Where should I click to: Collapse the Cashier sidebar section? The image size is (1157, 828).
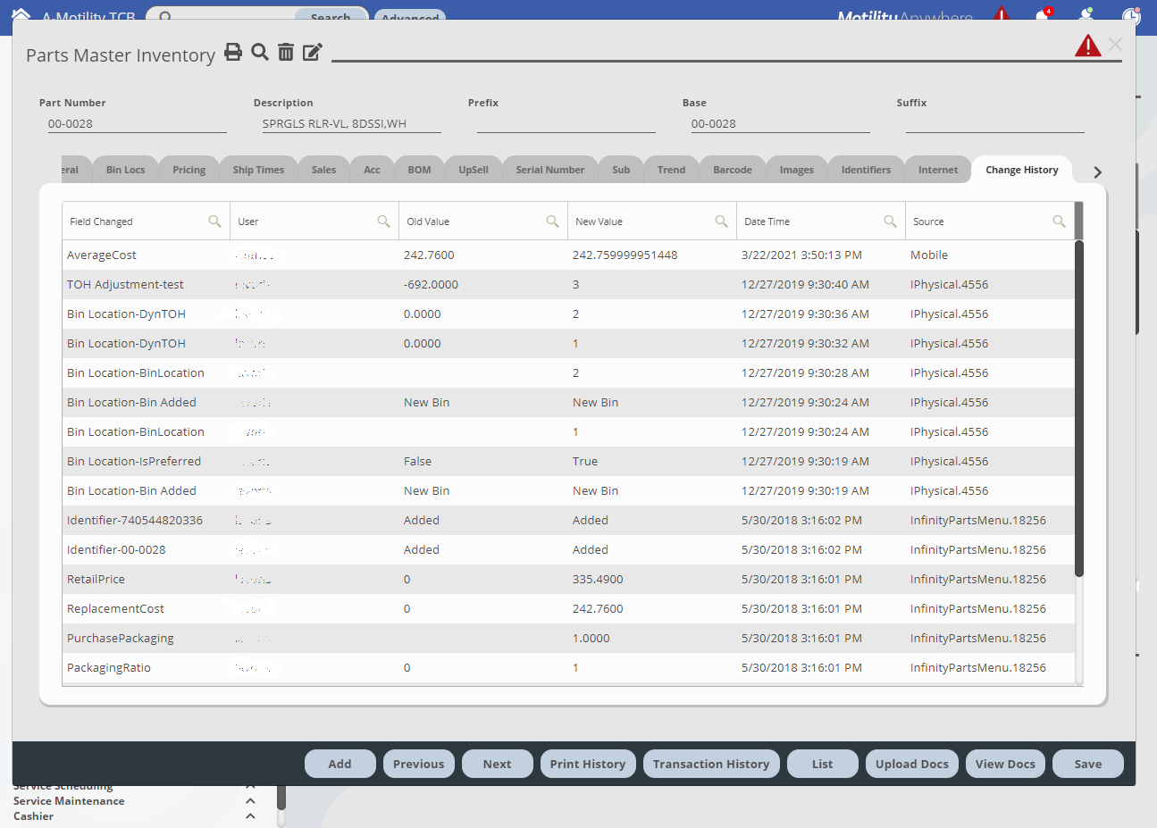[x=251, y=815]
